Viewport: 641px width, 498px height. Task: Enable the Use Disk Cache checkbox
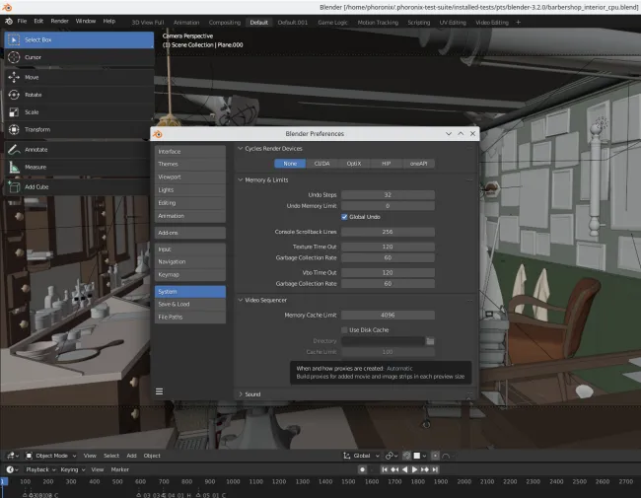pos(344,330)
